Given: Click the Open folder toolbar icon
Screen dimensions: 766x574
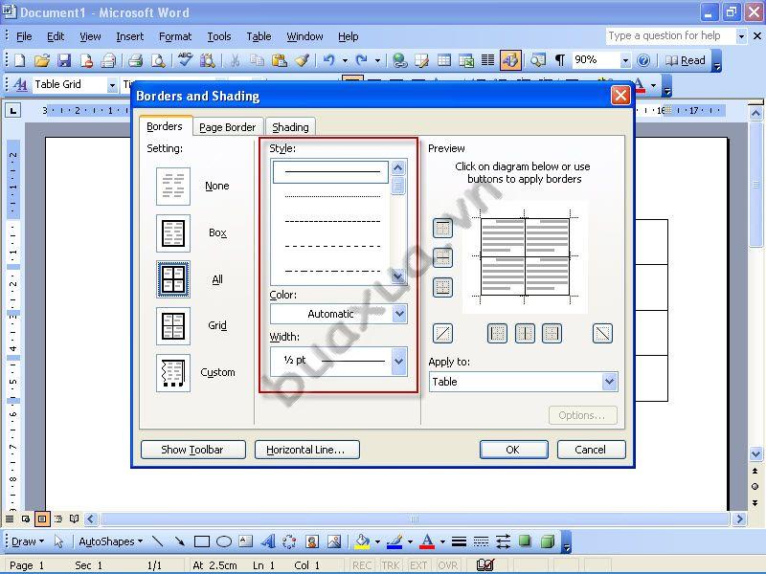Looking at the screenshot, I should [42, 60].
